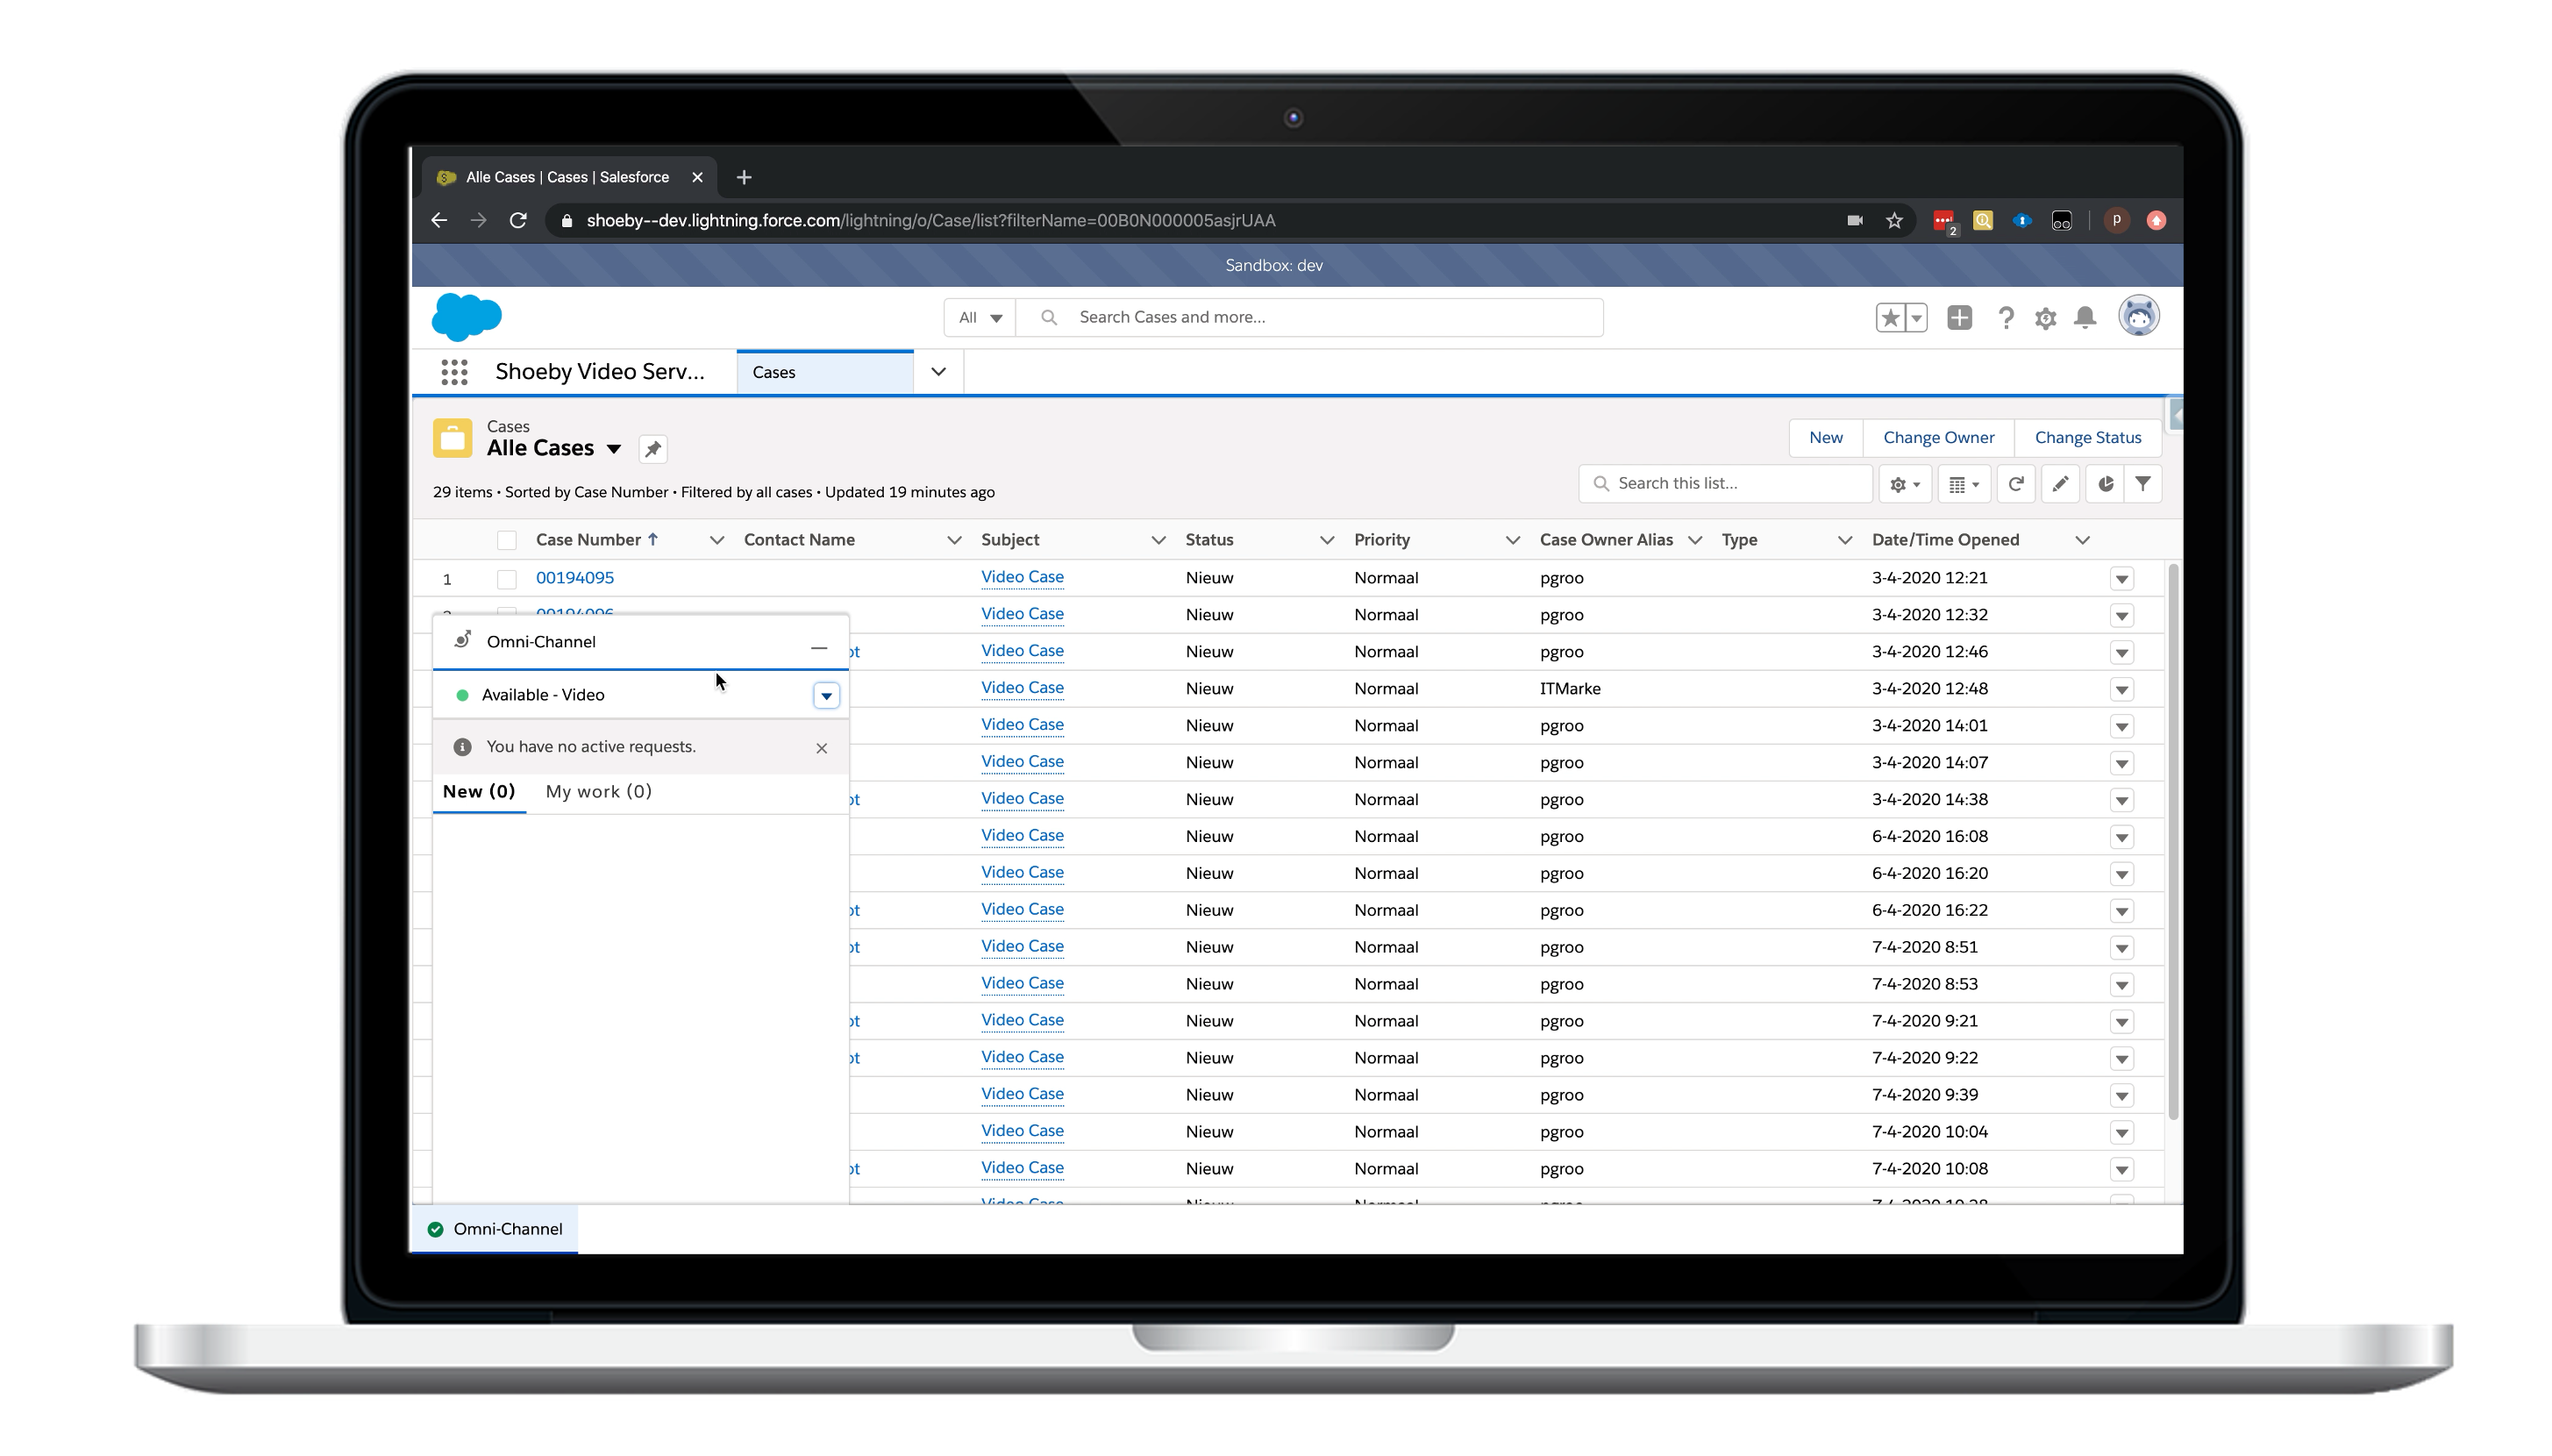The image size is (2552, 1456).
Task: Click the Search Cases and more field
Action: [1308, 317]
